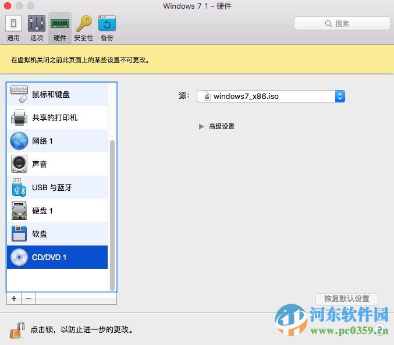The height and width of the screenshot is (345, 394).
Task: Select 硬盘 1 in hardware list
Action: tap(57, 211)
